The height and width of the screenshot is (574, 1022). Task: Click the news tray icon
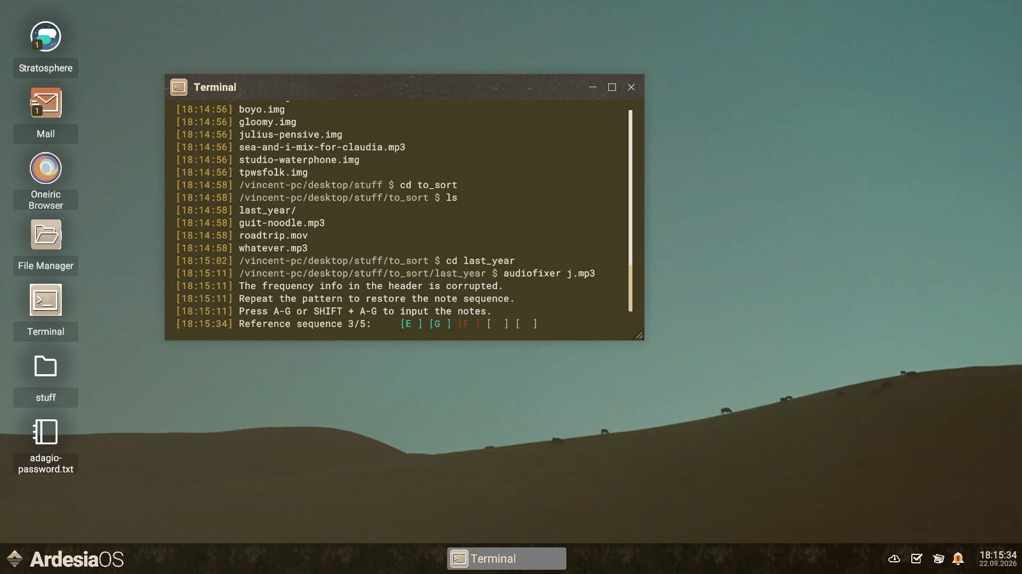[x=937, y=559]
